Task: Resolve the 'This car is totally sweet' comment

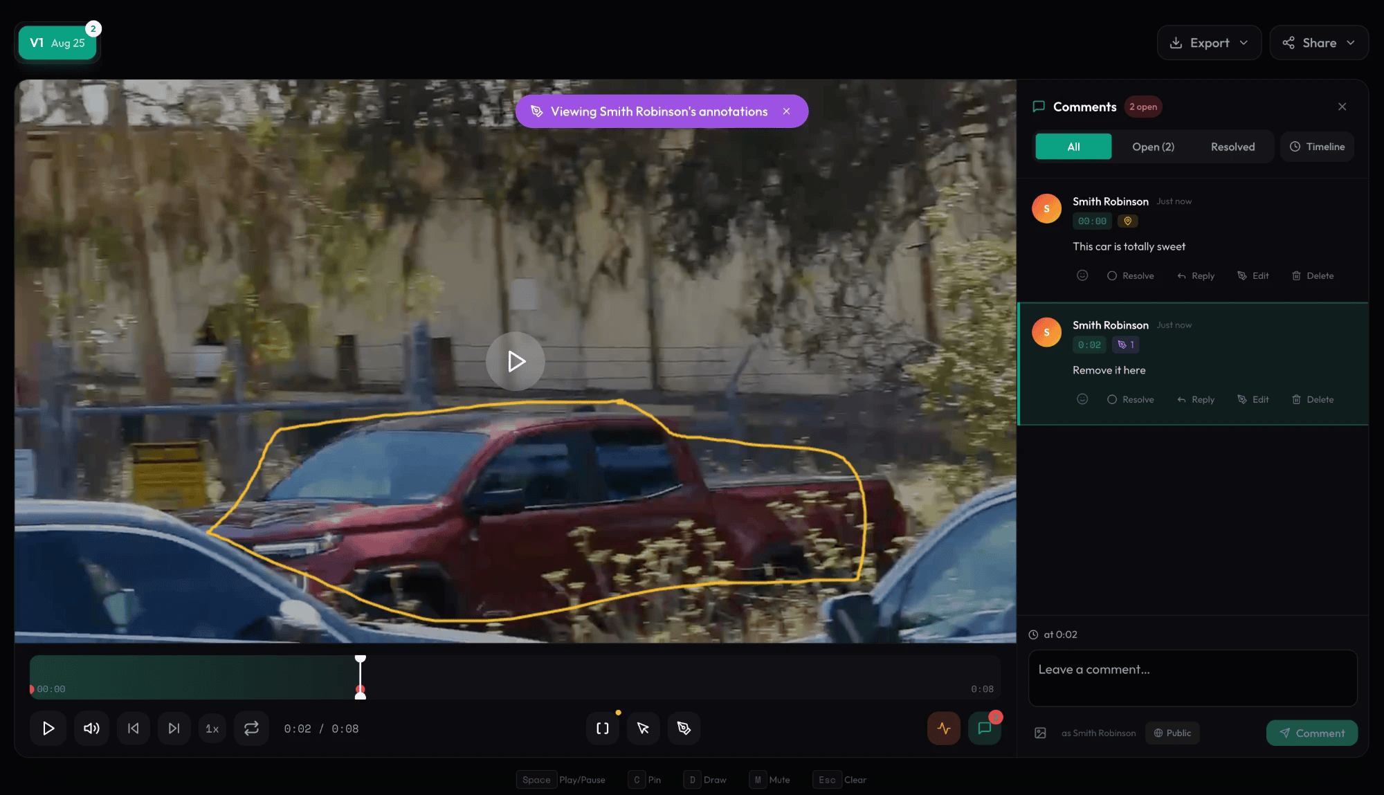Action: pos(1130,275)
